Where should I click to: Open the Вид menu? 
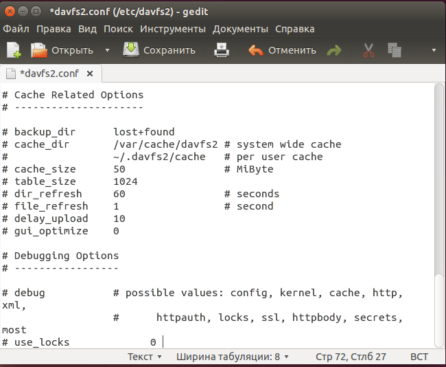click(x=87, y=29)
